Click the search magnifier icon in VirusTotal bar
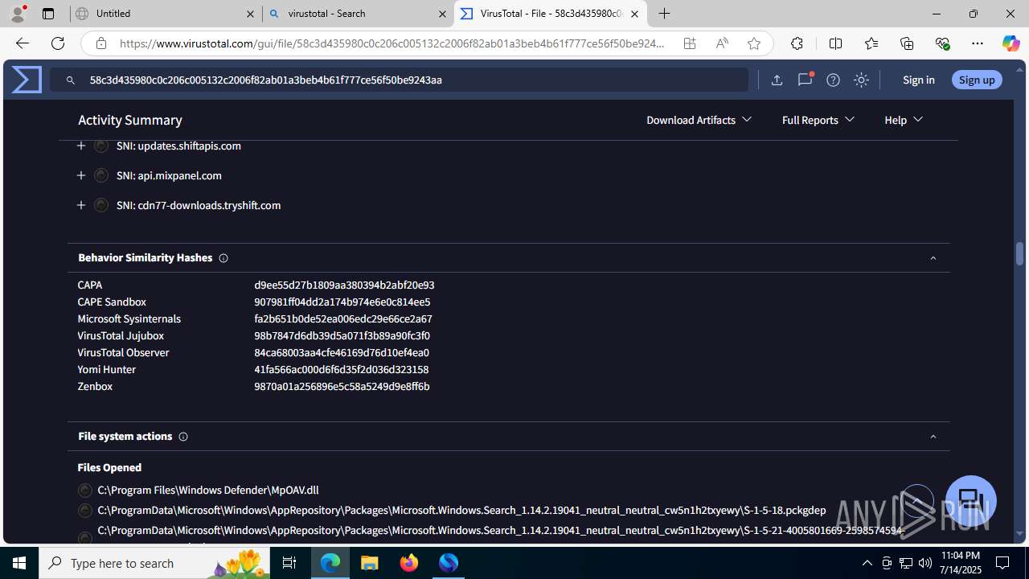 (71, 80)
